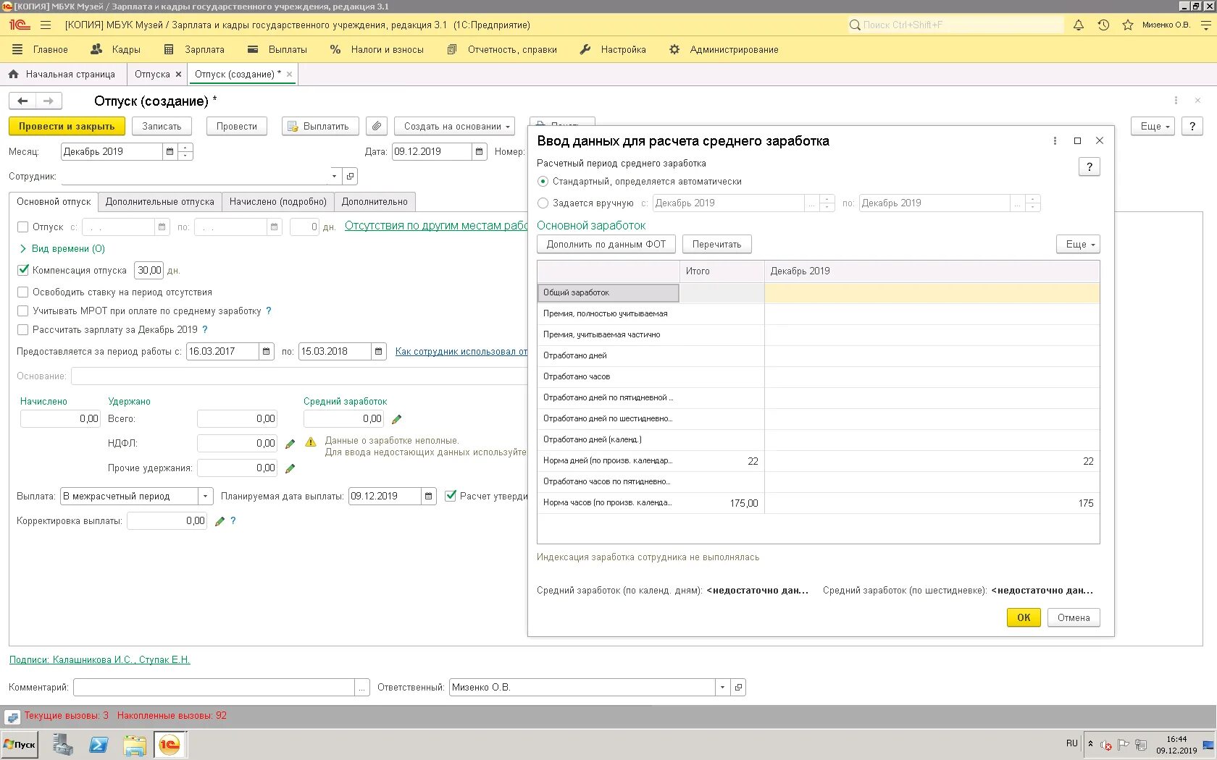Open the notifications bell icon

tap(1079, 25)
